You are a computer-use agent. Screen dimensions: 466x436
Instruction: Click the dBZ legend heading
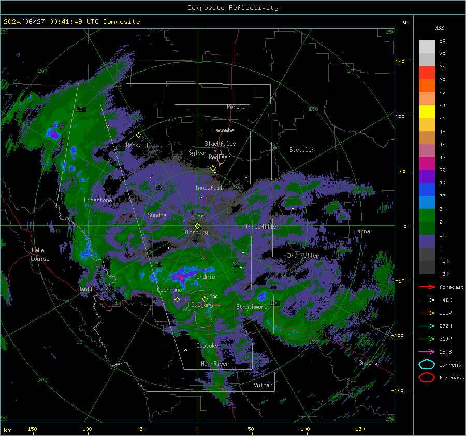439,28
